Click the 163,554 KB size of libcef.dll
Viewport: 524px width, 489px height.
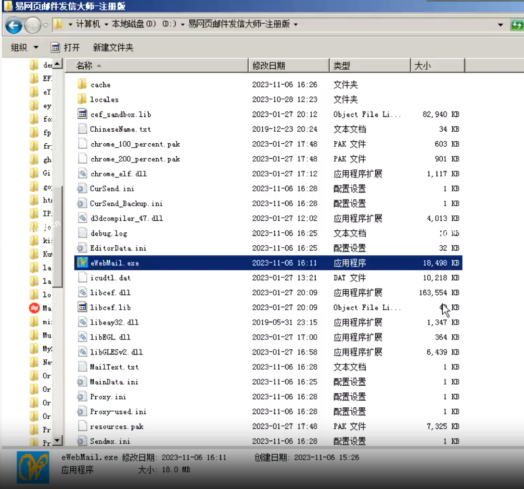pyautogui.click(x=439, y=293)
